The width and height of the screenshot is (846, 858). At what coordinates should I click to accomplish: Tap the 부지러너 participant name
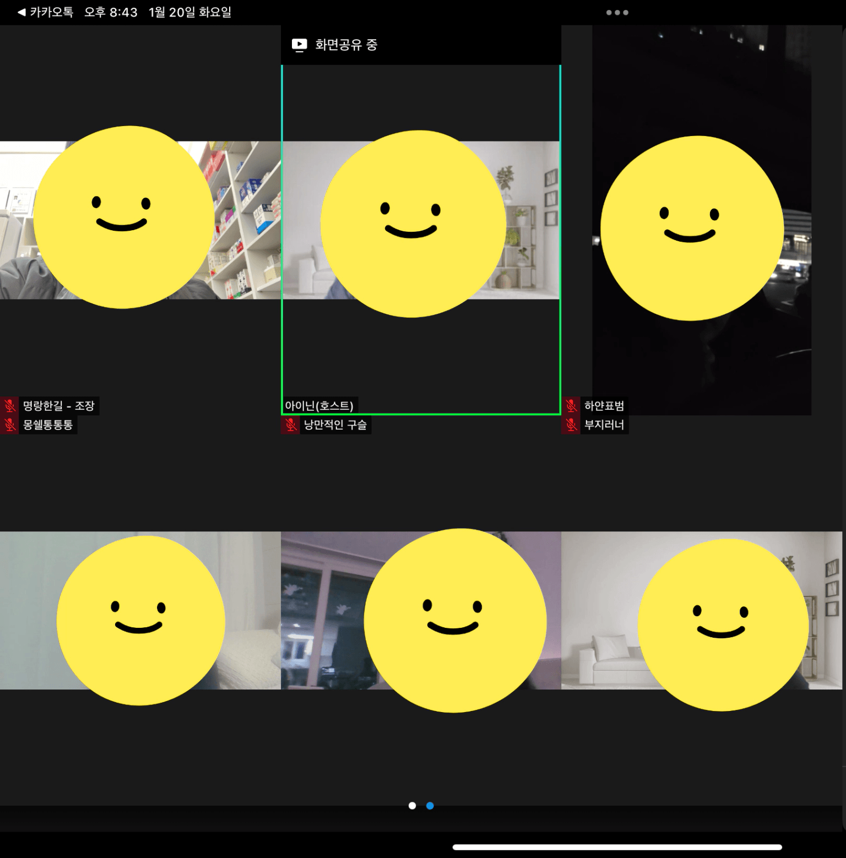coord(604,425)
